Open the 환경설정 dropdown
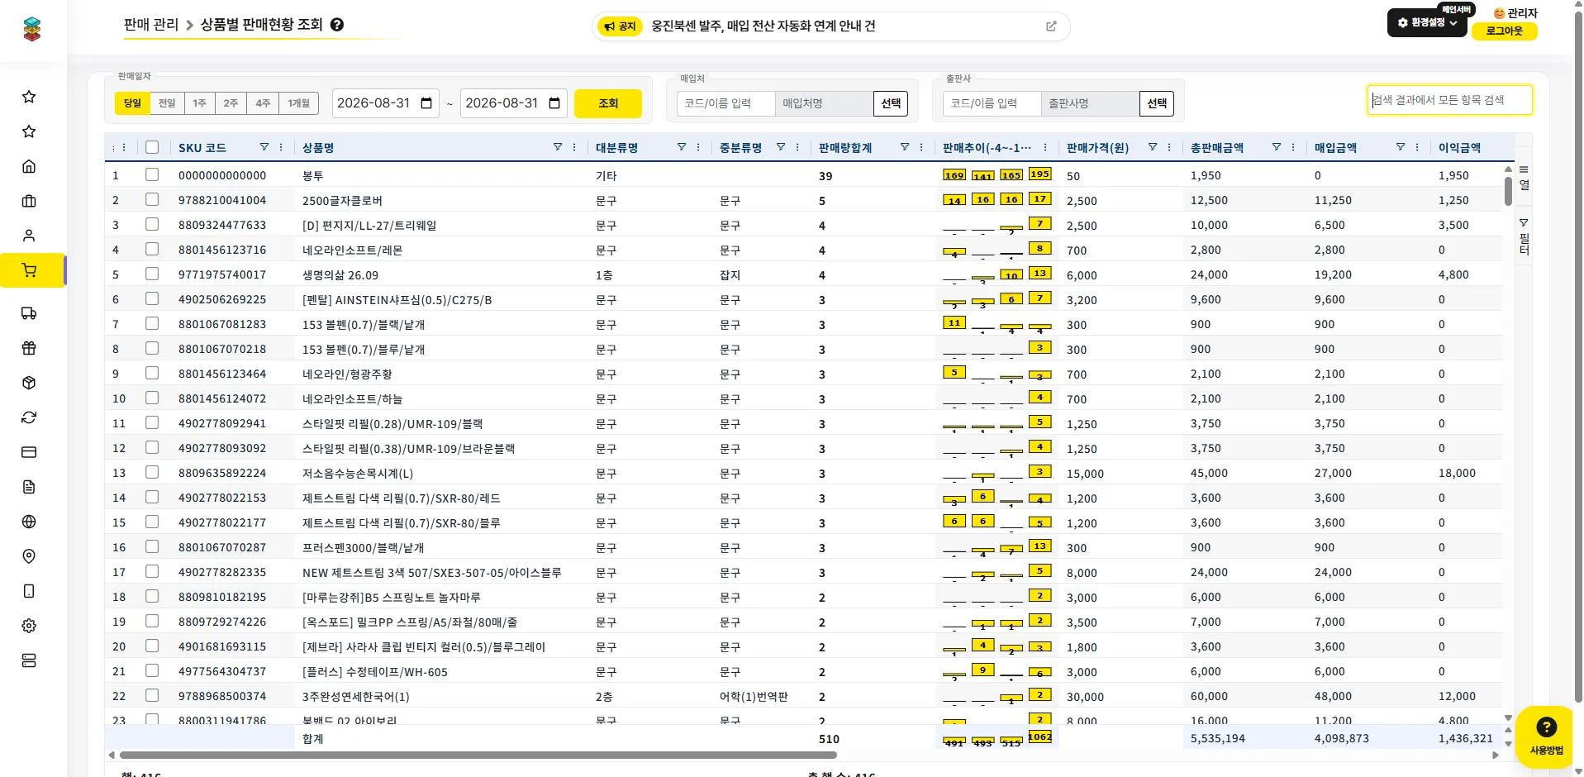This screenshot has height=777, width=1584. click(x=1427, y=23)
